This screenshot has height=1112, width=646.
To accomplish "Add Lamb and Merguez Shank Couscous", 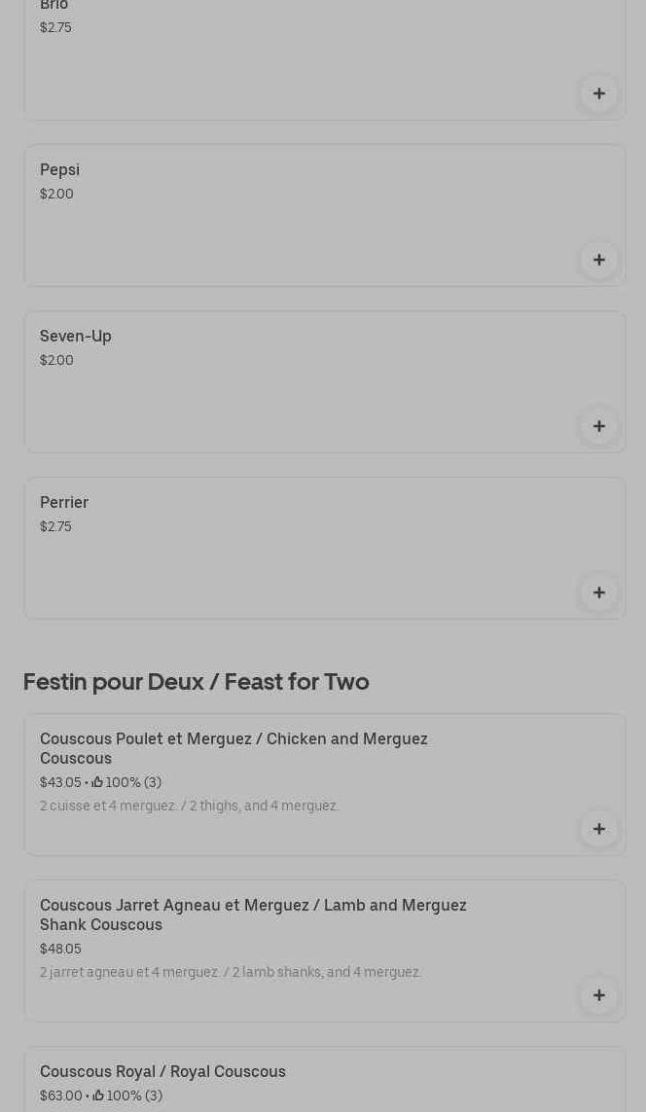I will (598, 995).
